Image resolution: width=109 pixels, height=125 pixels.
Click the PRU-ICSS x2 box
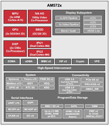point(92,84)
